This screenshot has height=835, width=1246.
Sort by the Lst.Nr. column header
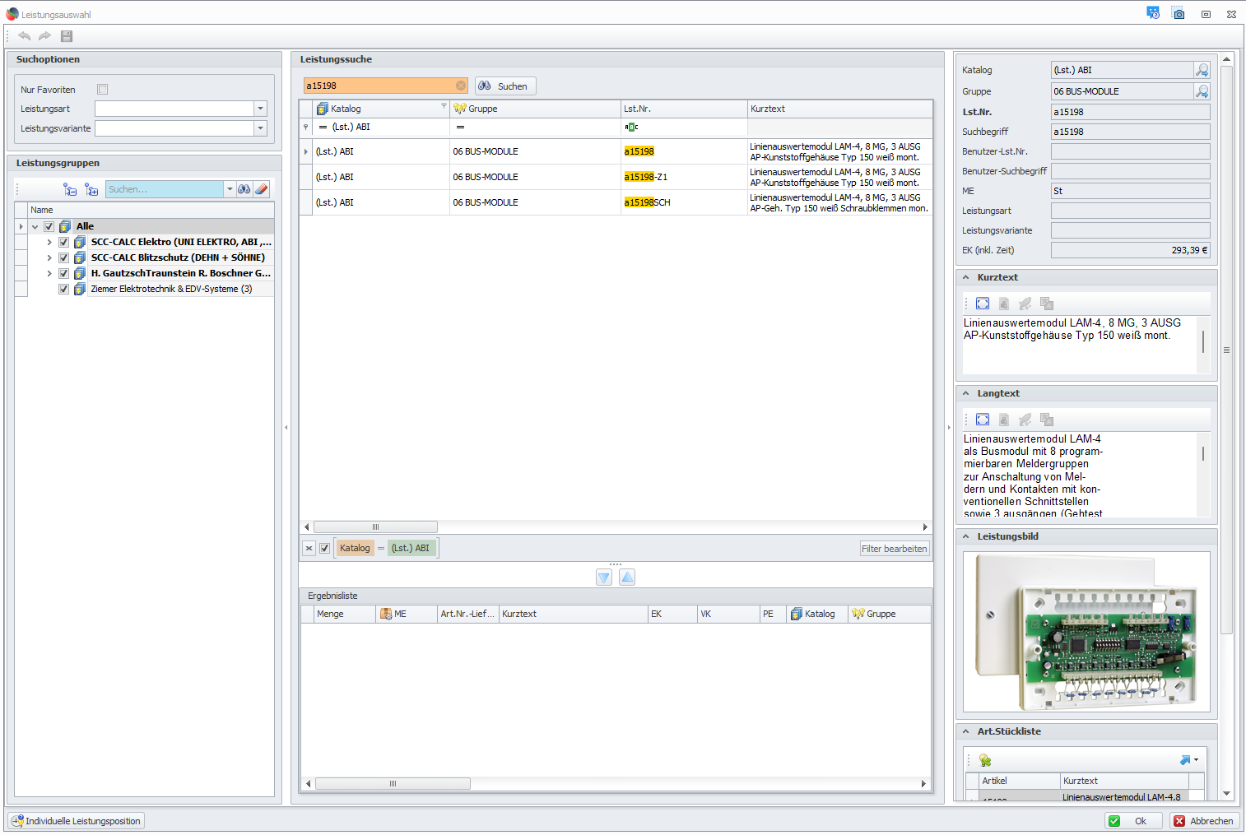click(x=683, y=109)
